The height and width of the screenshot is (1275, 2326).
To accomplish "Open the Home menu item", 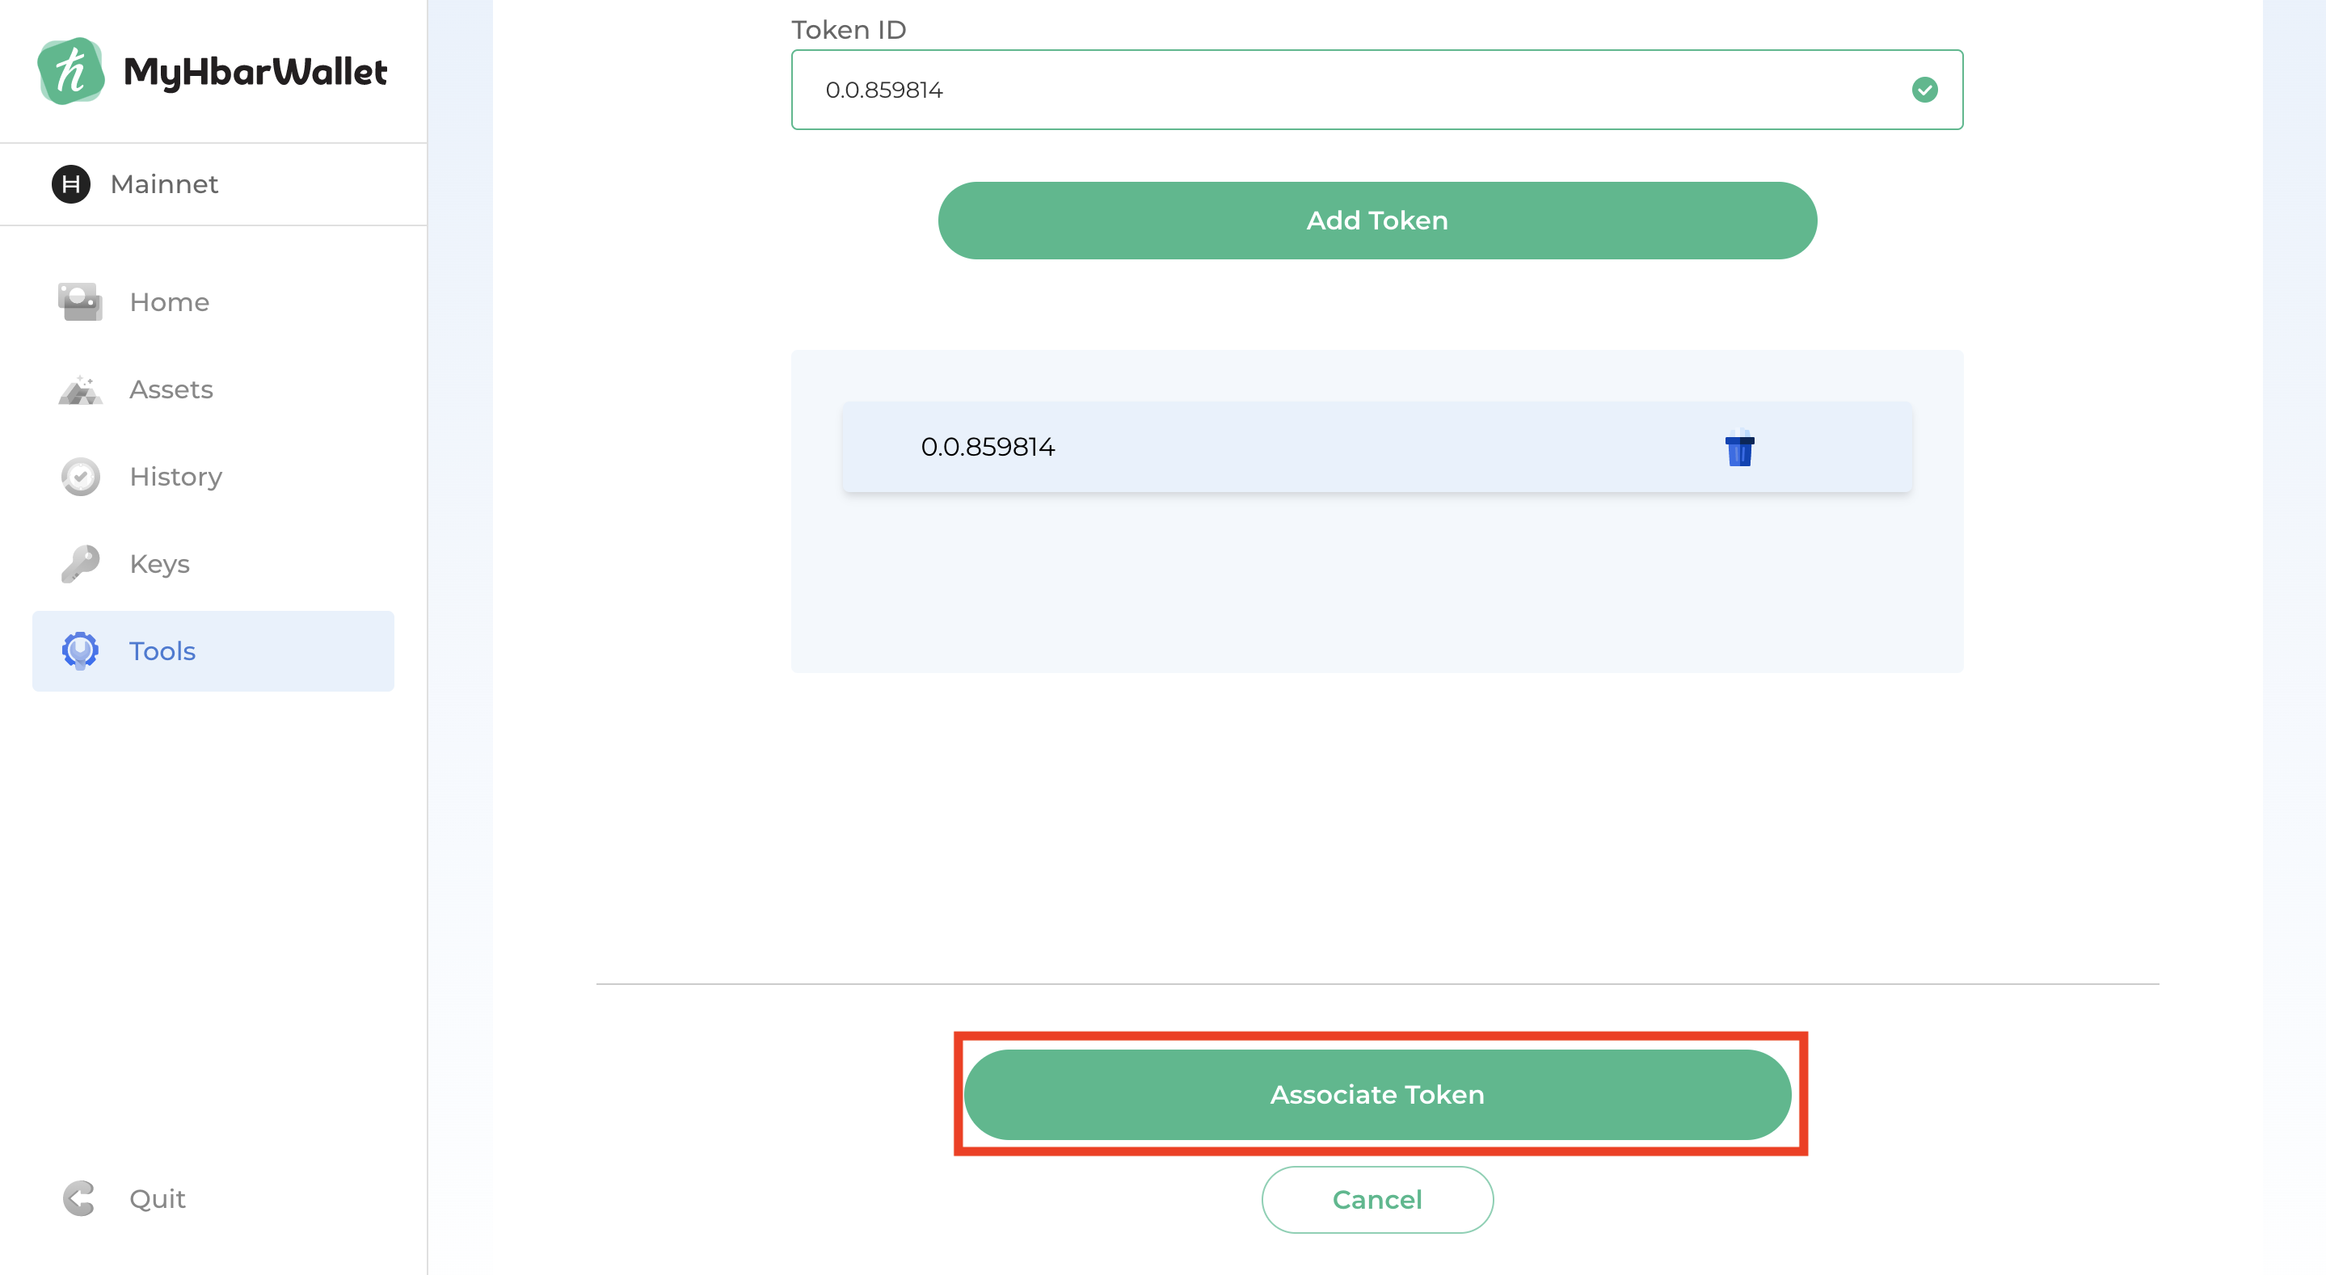I will (x=169, y=301).
